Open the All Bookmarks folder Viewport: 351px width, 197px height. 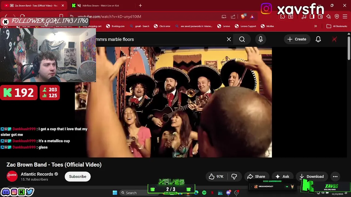coord(337,26)
